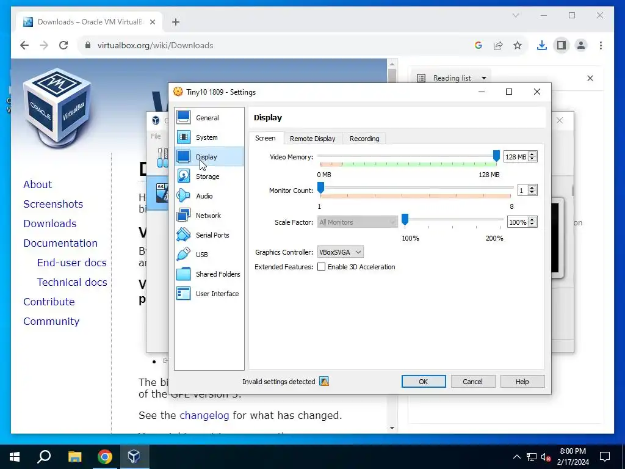Open Chrome three-dot menu
Viewport: 625px width, 469px height.
[601, 45]
